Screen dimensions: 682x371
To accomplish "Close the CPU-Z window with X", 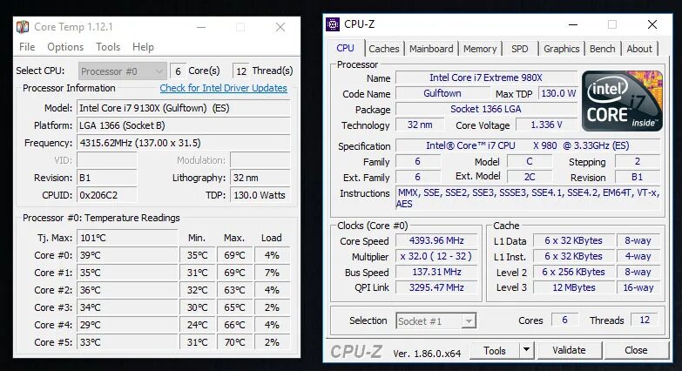I will pos(652,24).
